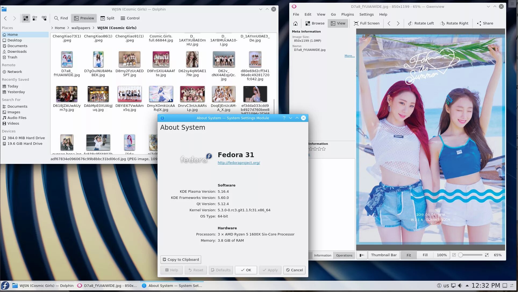Go to next image in Gwenview

pos(398,23)
